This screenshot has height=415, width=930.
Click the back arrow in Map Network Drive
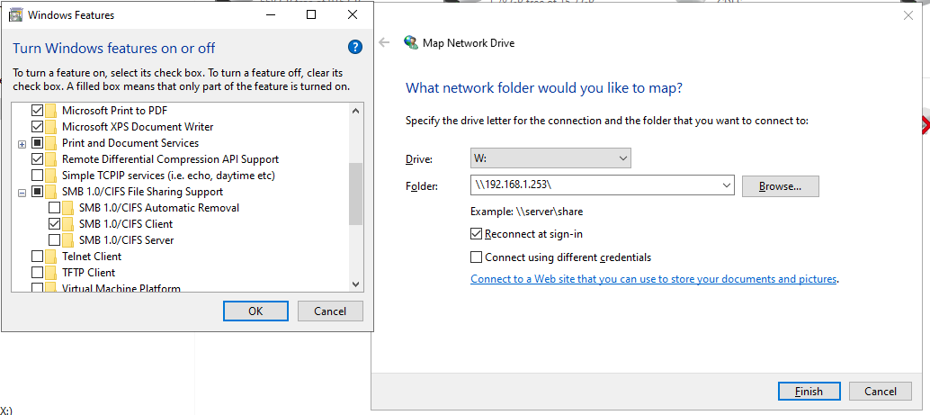coord(384,42)
